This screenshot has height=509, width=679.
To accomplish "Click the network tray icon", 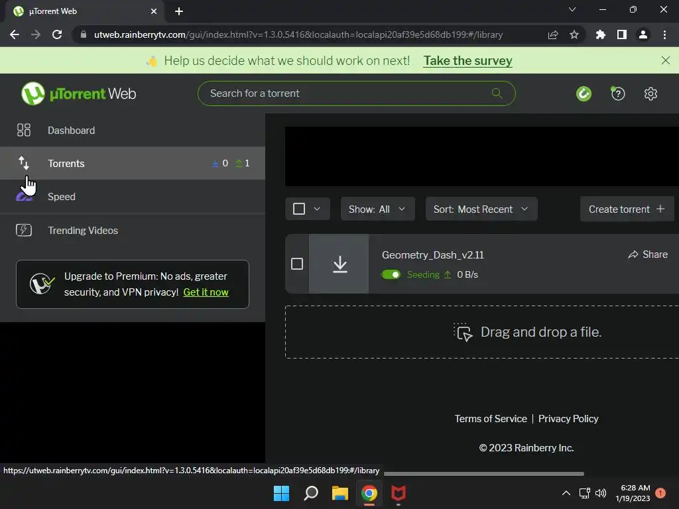I will pyautogui.click(x=585, y=493).
